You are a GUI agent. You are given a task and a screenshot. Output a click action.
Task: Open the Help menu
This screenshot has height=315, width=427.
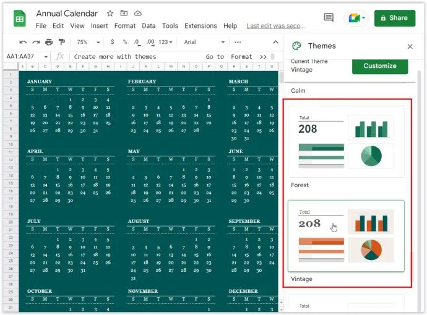pyautogui.click(x=230, y=26)
